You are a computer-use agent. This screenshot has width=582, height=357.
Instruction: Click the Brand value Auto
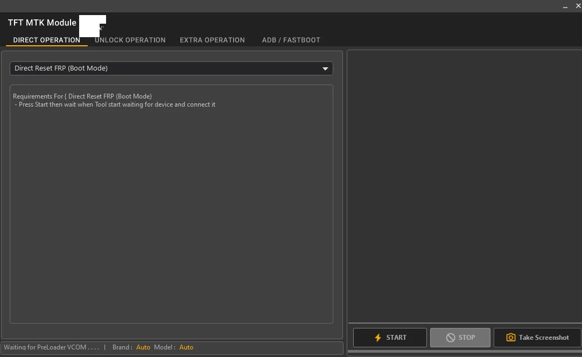coord(143,347)
